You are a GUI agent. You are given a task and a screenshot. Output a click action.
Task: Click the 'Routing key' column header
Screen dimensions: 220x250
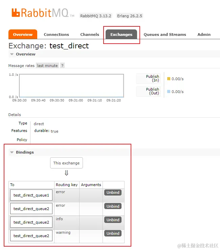pyautogui.click(x=67, y=185)
